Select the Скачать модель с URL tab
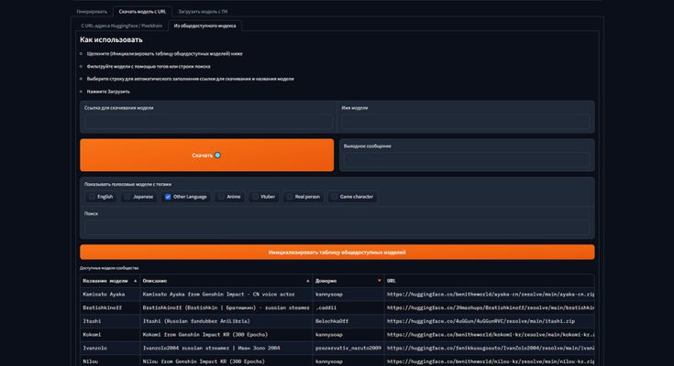The height and width of the screenshot is (366, 674). click(x=142, y=11)
